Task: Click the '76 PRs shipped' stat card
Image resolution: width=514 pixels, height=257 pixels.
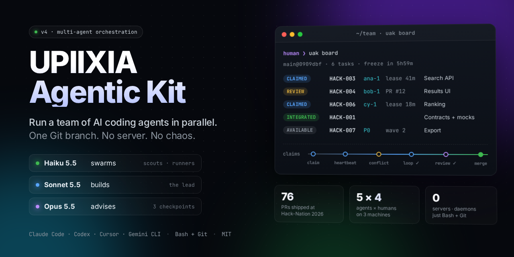Action: 309,204
